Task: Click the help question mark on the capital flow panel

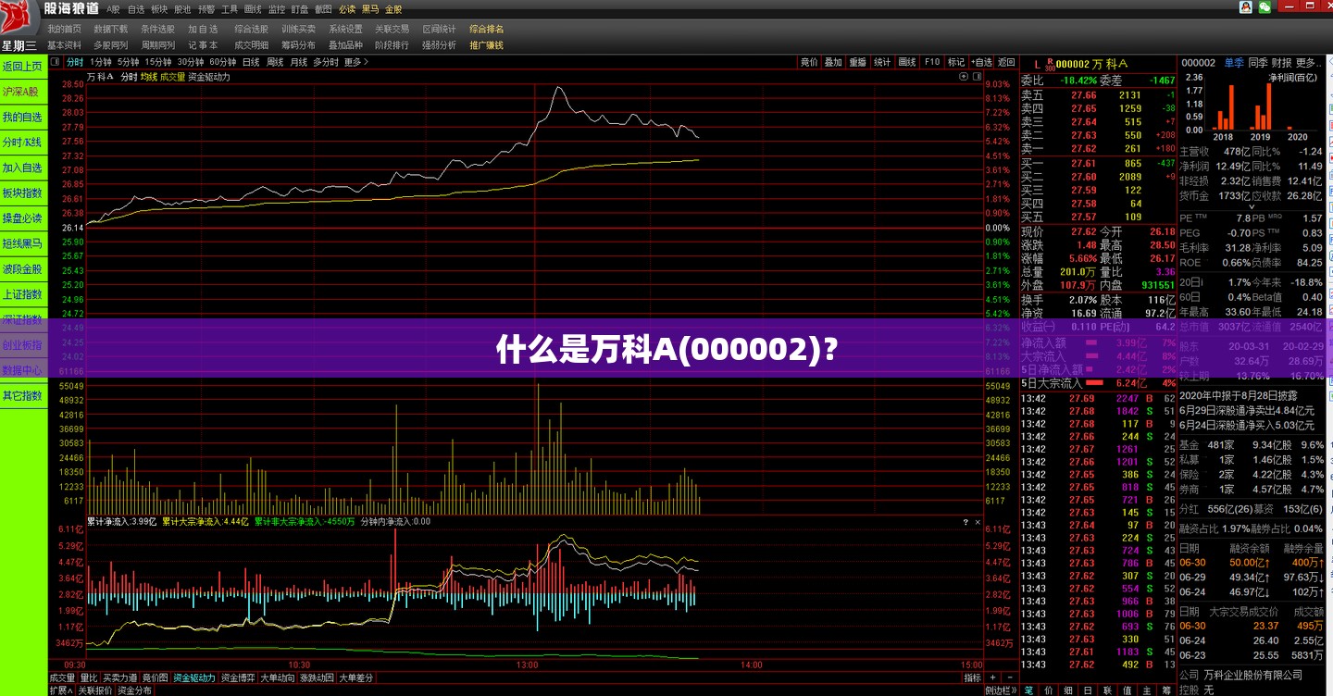Action: tap(965, 522)
